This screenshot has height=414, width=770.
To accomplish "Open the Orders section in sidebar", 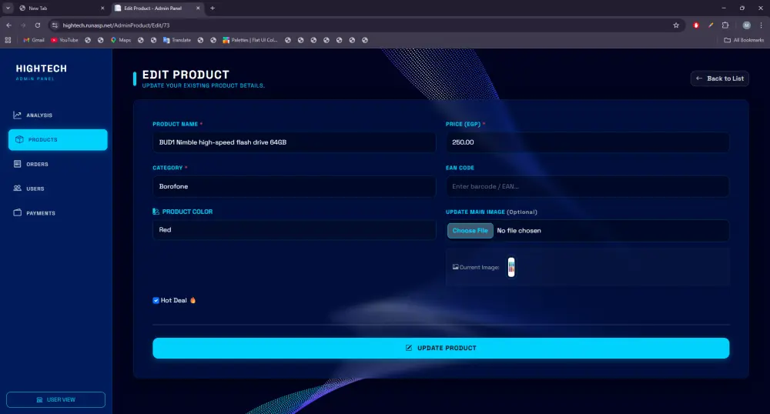I will tap(58, 165).
